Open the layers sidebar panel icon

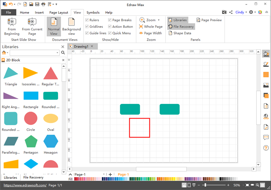click(266, 95)
